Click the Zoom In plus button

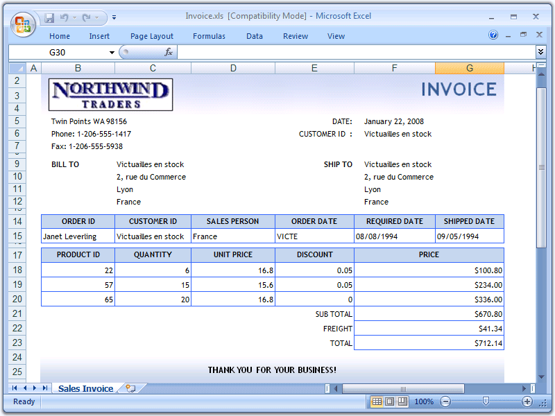[x=527, y=401]
